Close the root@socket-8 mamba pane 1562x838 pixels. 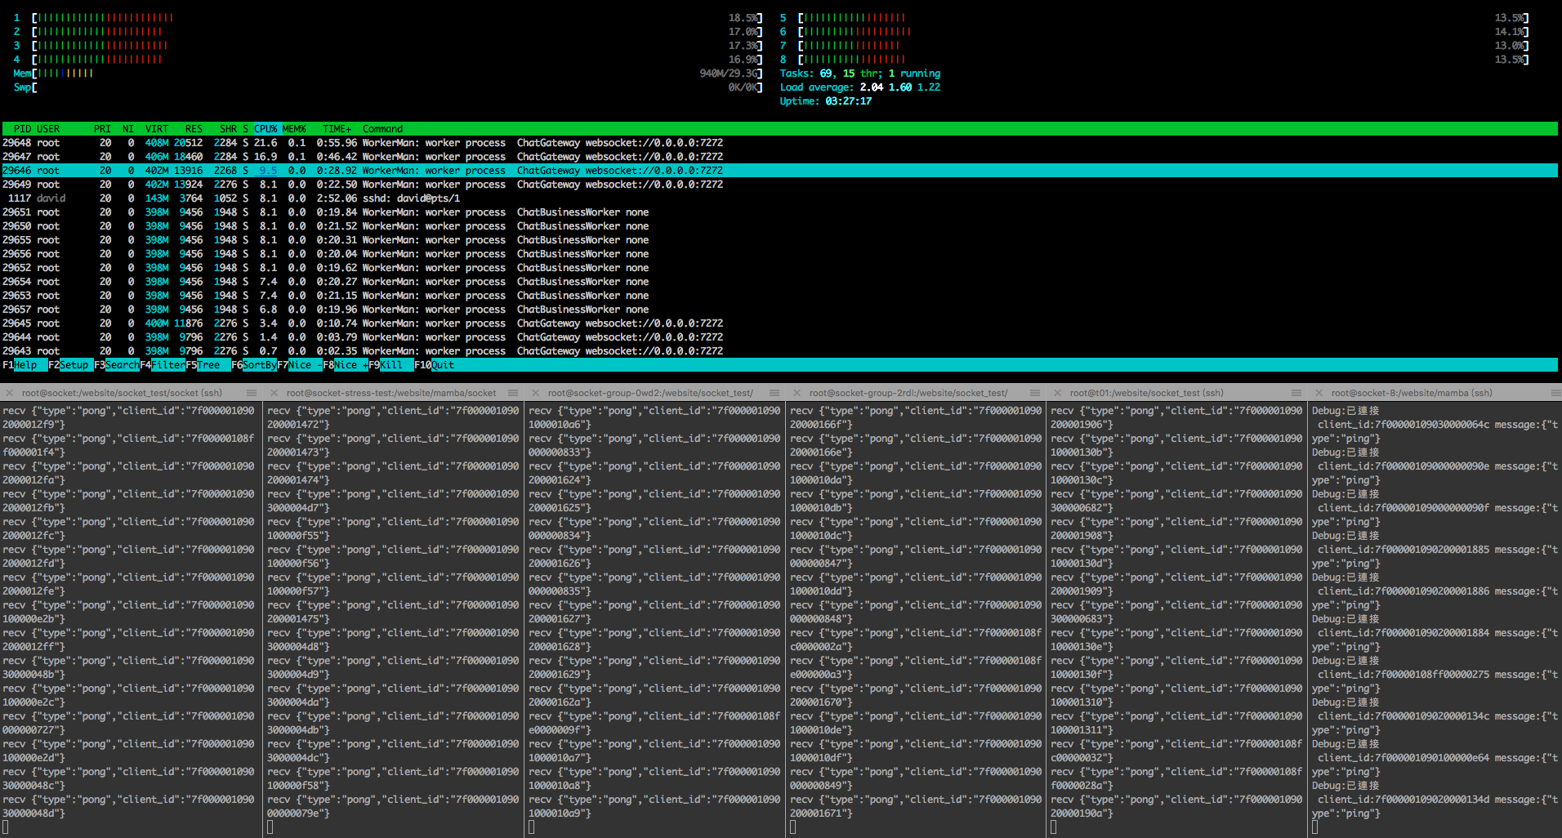tap(1319, 393)
